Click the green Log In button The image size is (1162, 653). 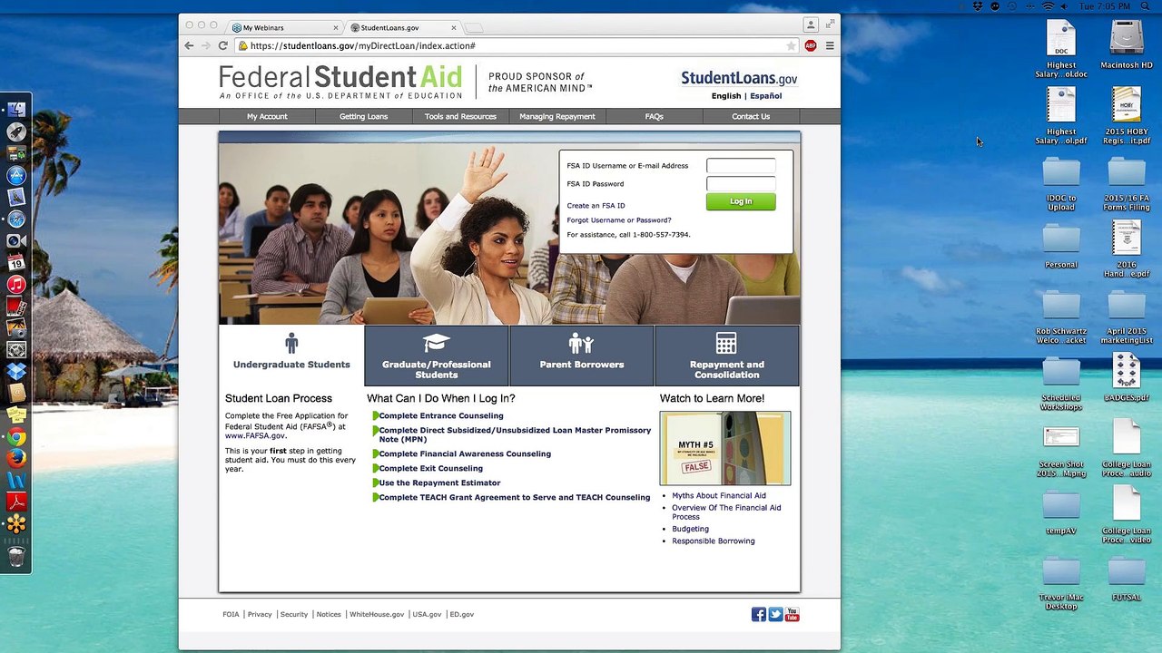[741, 201]
